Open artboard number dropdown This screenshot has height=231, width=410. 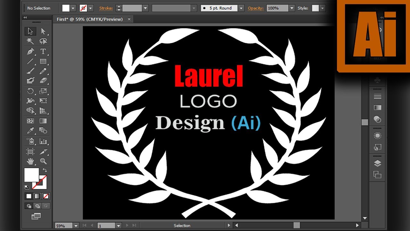coord(119,226)
